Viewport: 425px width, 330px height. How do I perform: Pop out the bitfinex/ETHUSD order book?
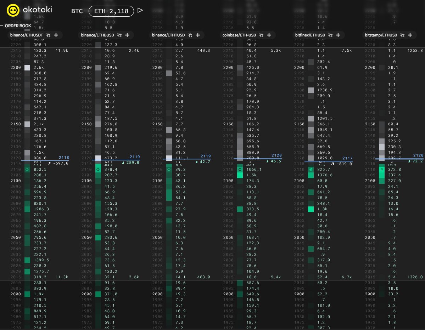tap(331, 35)
